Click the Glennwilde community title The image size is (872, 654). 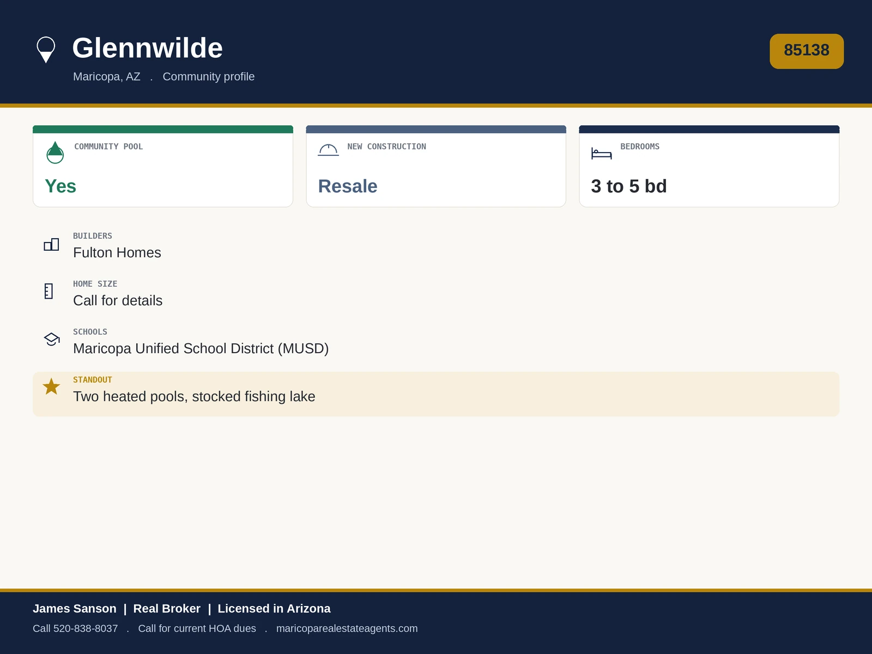(x=148, y=48)
